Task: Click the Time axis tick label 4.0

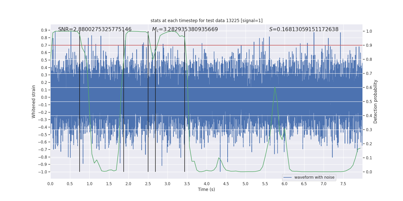Action: click(x=207, y=184)
